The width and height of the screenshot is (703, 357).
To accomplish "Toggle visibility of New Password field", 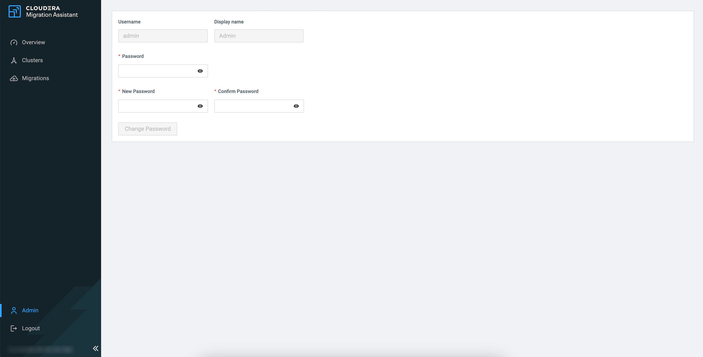I will pyautogui.click(x=200, y=106).
